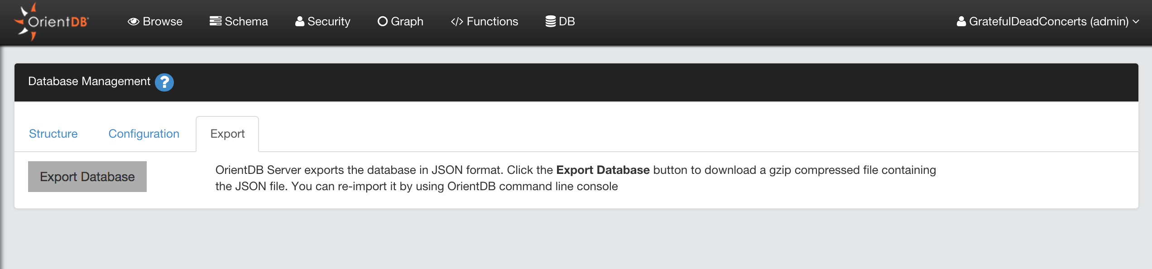Click the Export Database button
Image resolution: width=1152 pixels, height=269 pixels.
tap(87, 176)
